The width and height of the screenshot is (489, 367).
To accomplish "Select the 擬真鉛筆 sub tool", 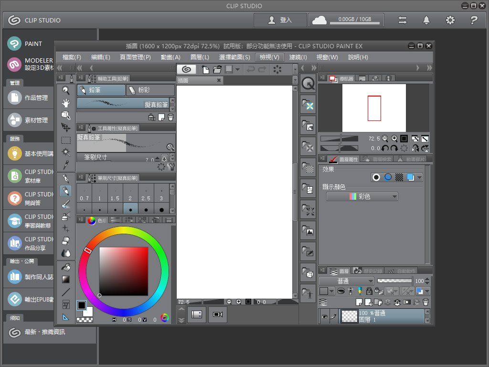I will pyautogui.click(x=123, y=104).
